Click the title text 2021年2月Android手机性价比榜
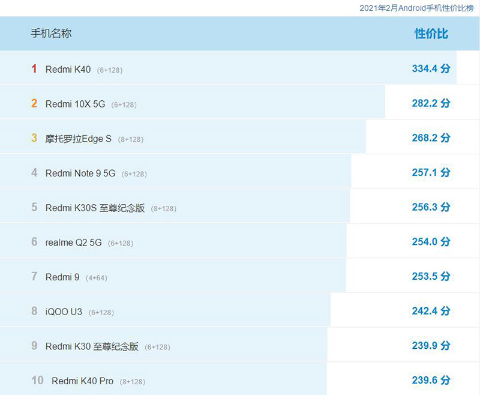Viewport: 480px width, 395px height. coord(416,8)
